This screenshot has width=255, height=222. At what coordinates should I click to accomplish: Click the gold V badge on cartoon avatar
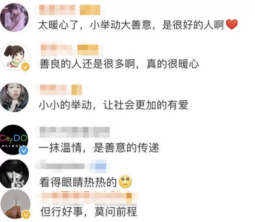pos(25,67)
